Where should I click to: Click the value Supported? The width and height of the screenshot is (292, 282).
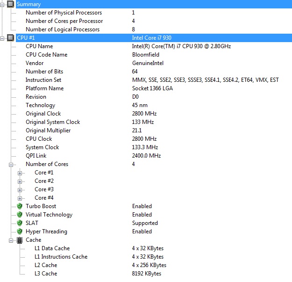(145, 223)
